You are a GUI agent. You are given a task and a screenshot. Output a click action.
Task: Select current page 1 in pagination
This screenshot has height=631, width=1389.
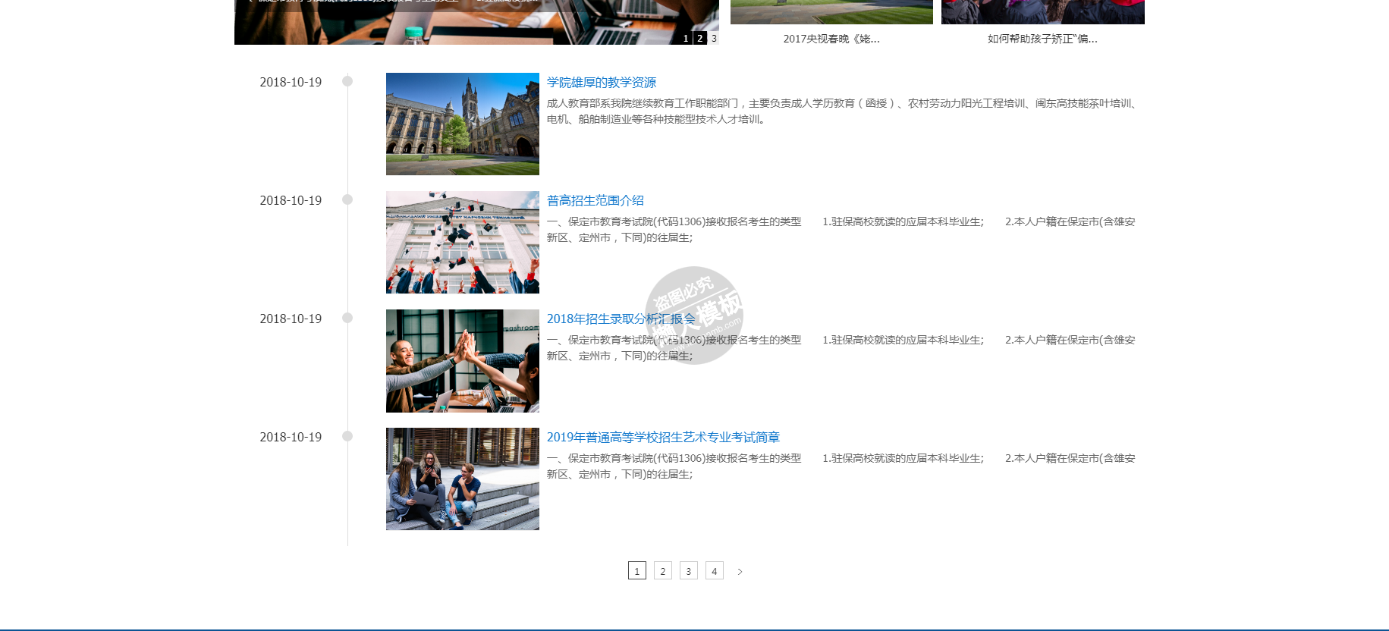click(x=636, y=571)
